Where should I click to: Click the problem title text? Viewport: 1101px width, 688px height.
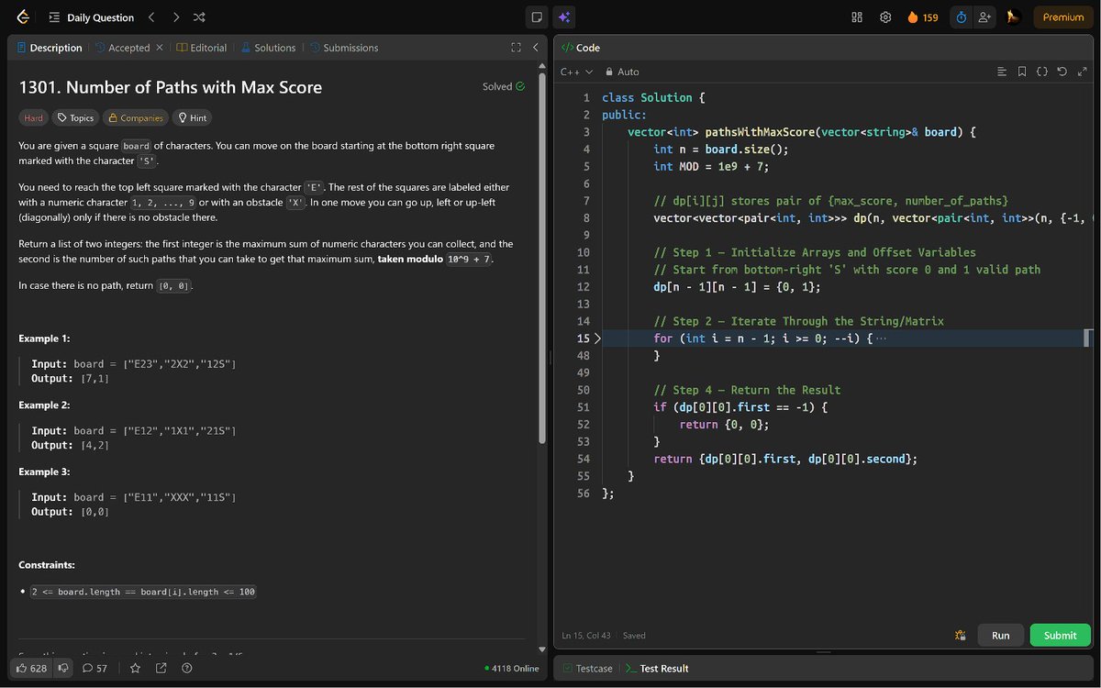pos(171,88)
